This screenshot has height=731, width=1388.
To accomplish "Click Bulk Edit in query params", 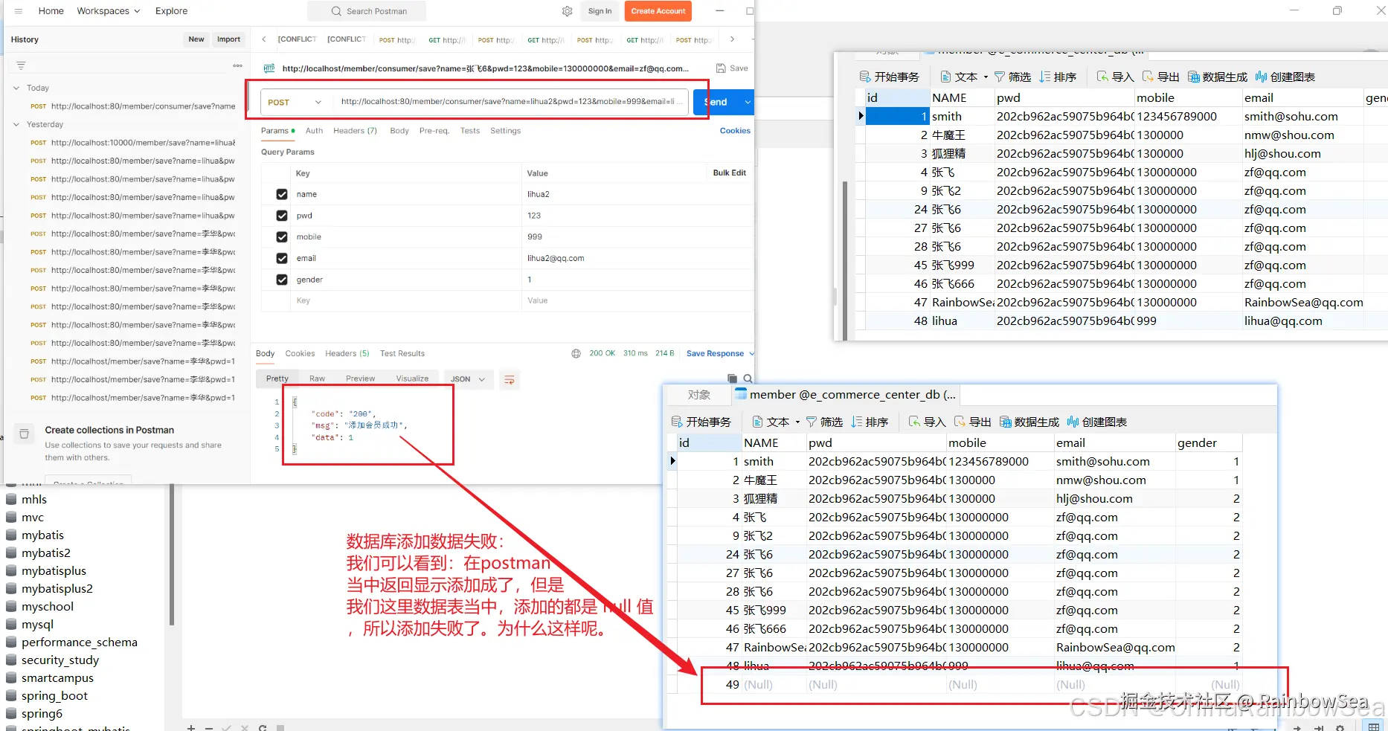I will [x=729, y=173].
